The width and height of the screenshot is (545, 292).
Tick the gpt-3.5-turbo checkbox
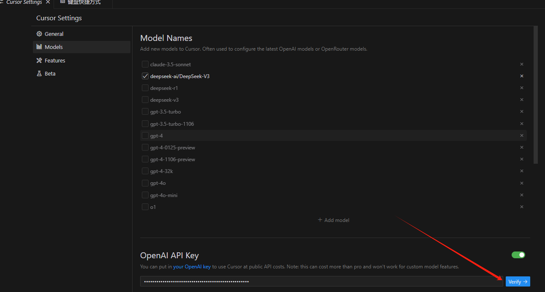[145, 112]
